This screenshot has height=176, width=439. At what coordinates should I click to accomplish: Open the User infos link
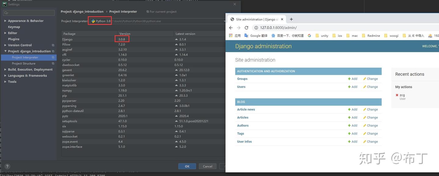(x=244, y=141)
